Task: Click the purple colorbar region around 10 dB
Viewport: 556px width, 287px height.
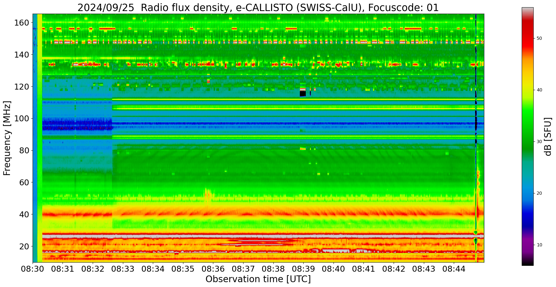Action: tap(527, 245)
